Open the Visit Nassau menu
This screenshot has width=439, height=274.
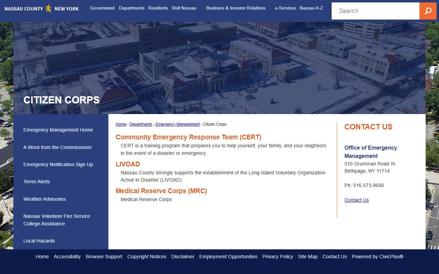184,8
